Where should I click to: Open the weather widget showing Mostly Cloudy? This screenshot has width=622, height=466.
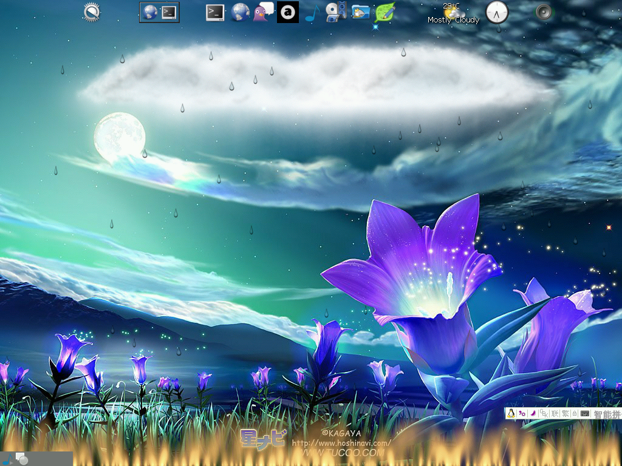pos(453,13)
